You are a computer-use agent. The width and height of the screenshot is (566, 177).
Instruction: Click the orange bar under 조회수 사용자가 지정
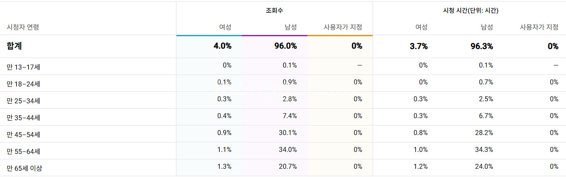[340, 35]
